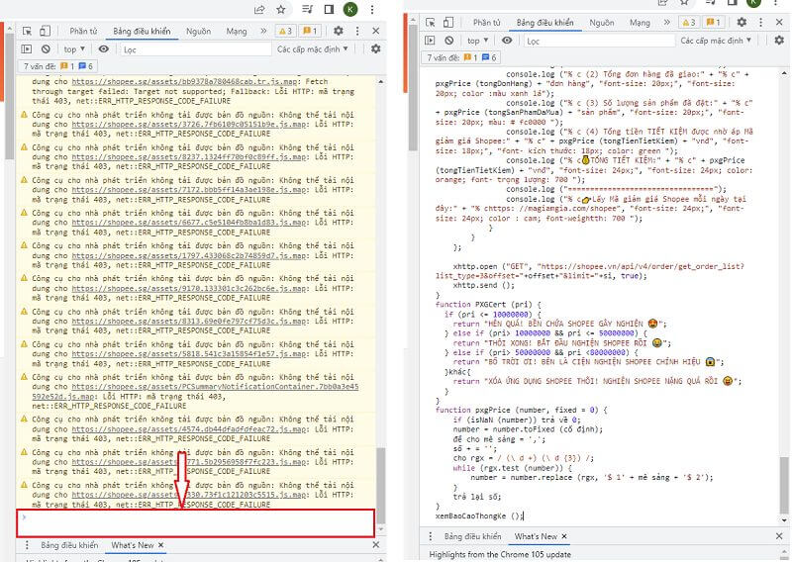
Task: Open side panel icon in left browser toolbar
Action: [329, 9]
